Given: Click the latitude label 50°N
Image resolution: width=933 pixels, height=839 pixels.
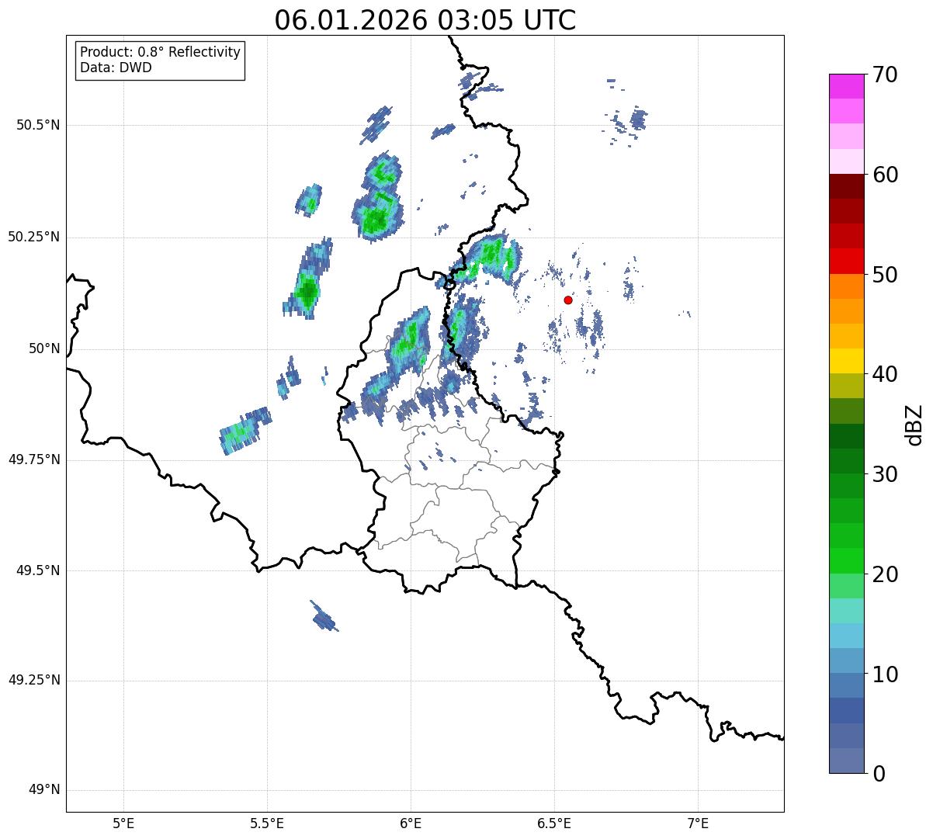Looking at the screenshot, I should pyautogui.click(x=44, y=349).
